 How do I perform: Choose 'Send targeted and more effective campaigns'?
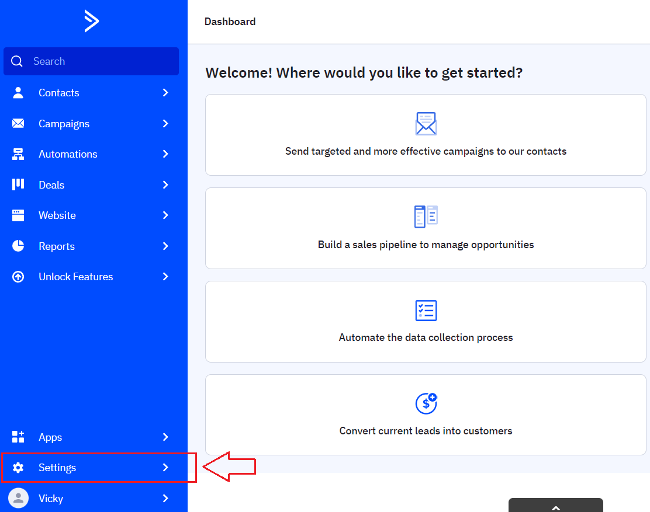426,135
